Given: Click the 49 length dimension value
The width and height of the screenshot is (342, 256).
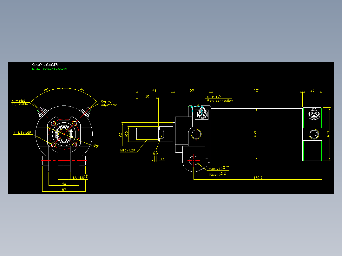Looking at the screenshot, I should pos(154,90).
